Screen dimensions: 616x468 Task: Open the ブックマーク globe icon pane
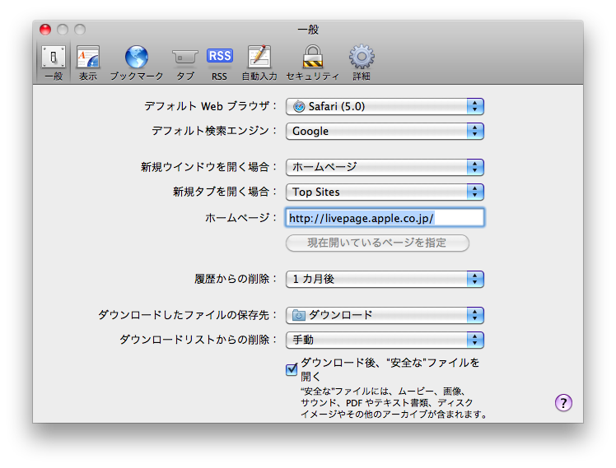point(137,63)
